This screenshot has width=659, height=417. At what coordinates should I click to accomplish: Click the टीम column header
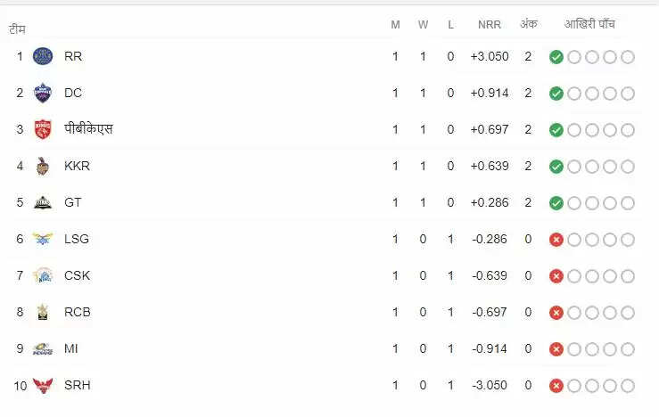[17, 29]
